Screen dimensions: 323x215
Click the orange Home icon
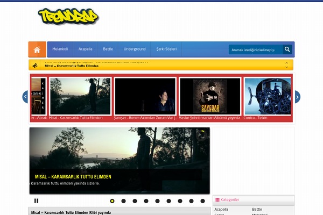click(37, 49)
